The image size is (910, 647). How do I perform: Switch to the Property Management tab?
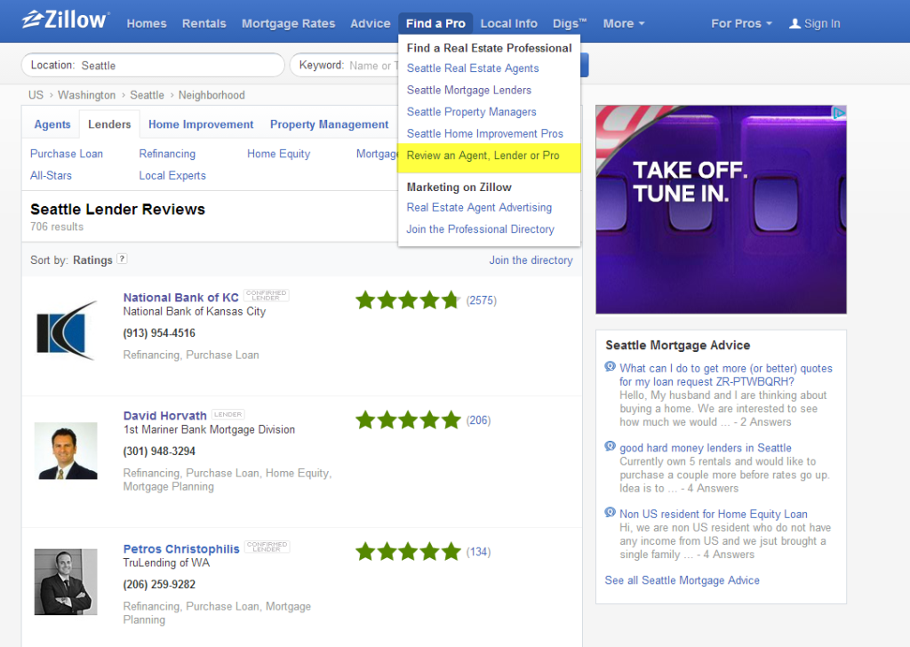(329, 124)
